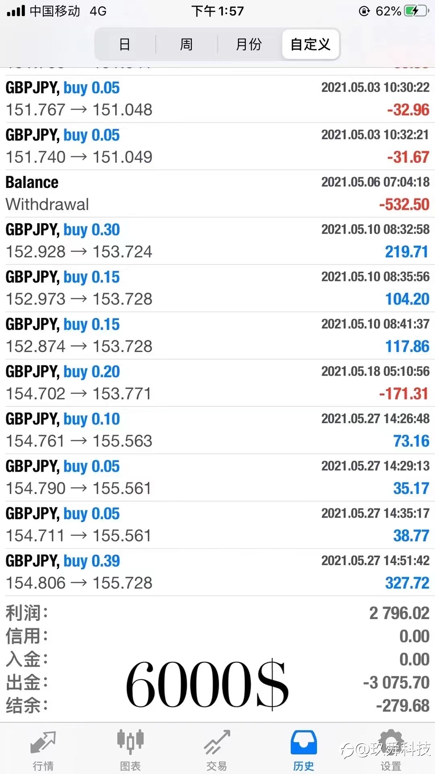Switch to the 周 week tab
435x774 pixels.
pos(186,44)
